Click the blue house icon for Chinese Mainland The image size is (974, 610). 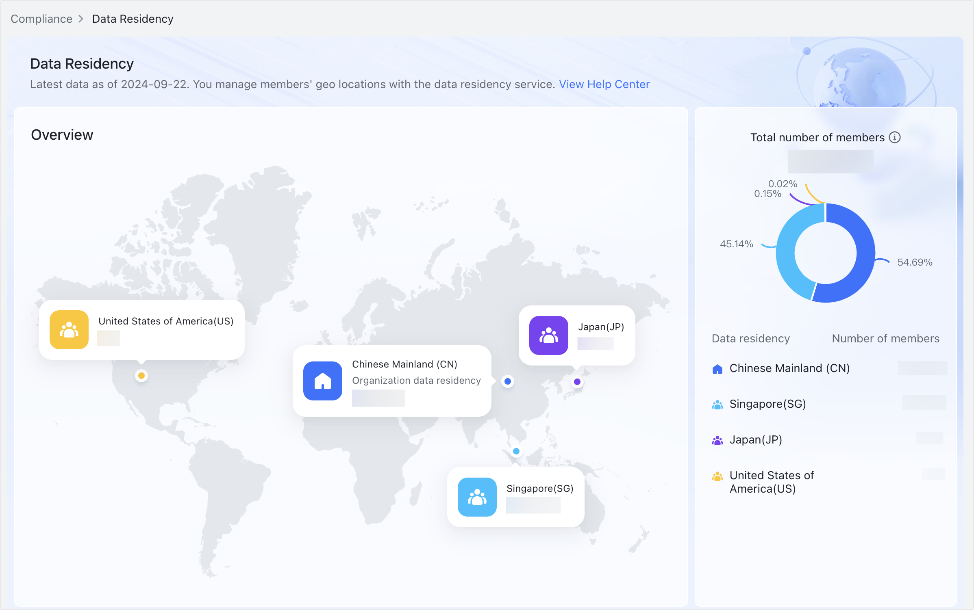(x=322, y=381)
